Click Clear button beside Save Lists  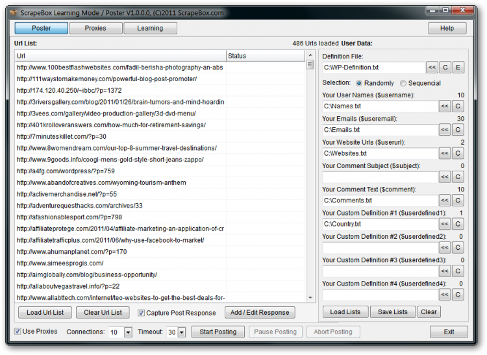[429, 312]
